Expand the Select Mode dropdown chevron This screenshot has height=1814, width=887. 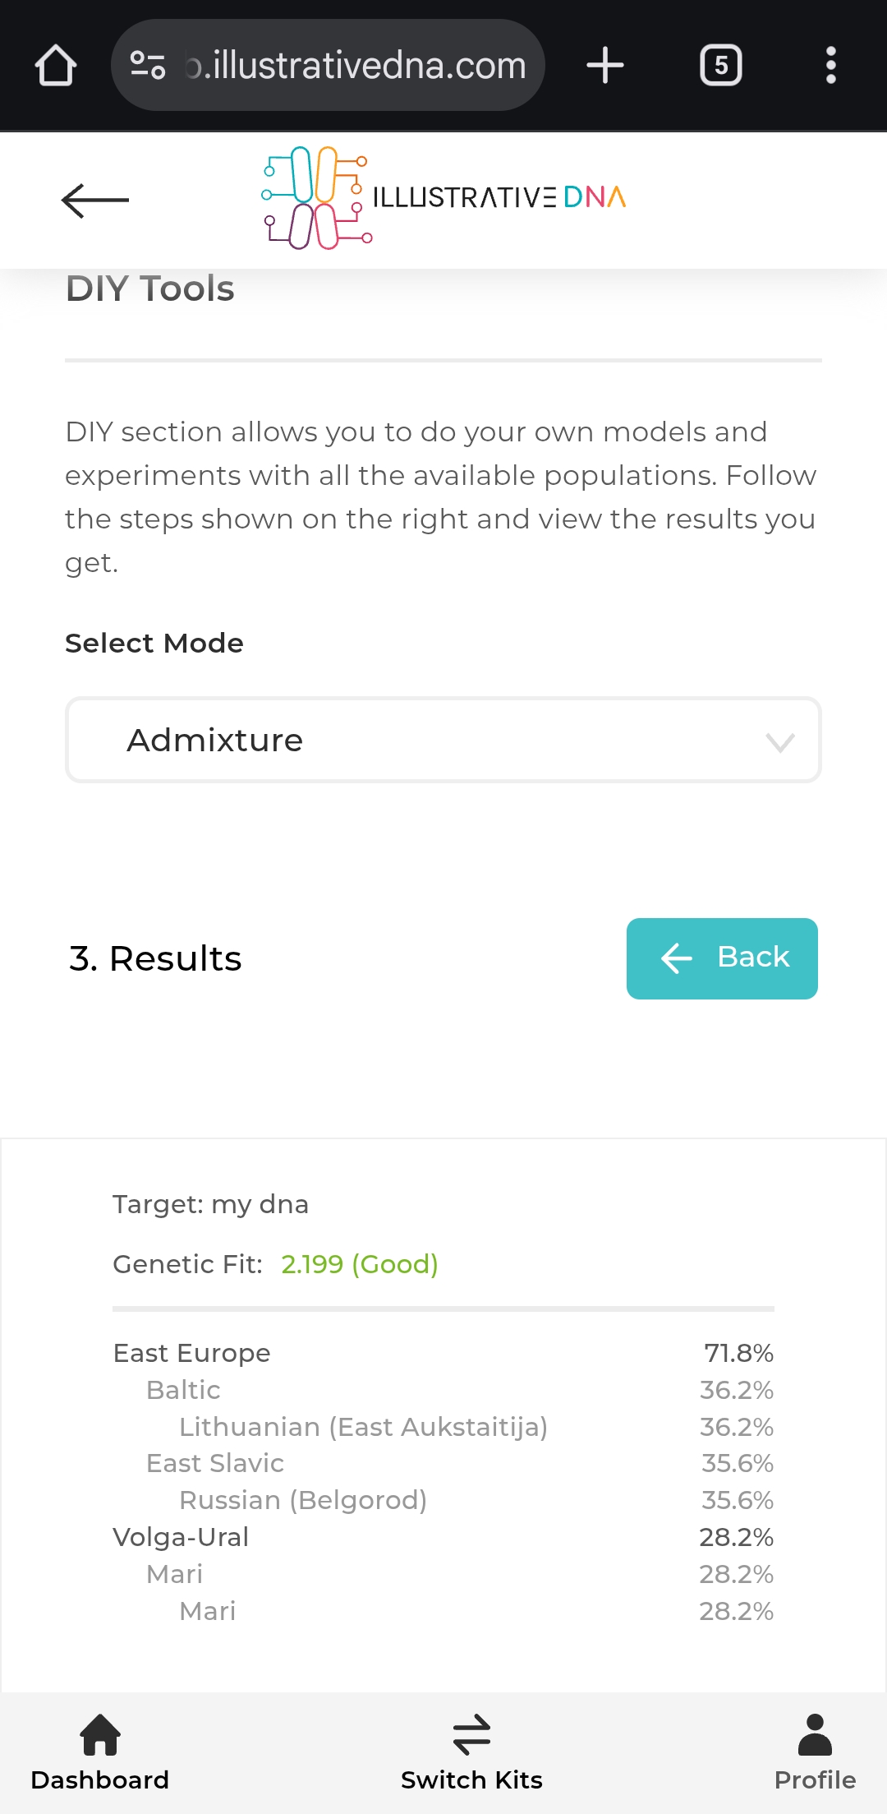pos(779,742)
